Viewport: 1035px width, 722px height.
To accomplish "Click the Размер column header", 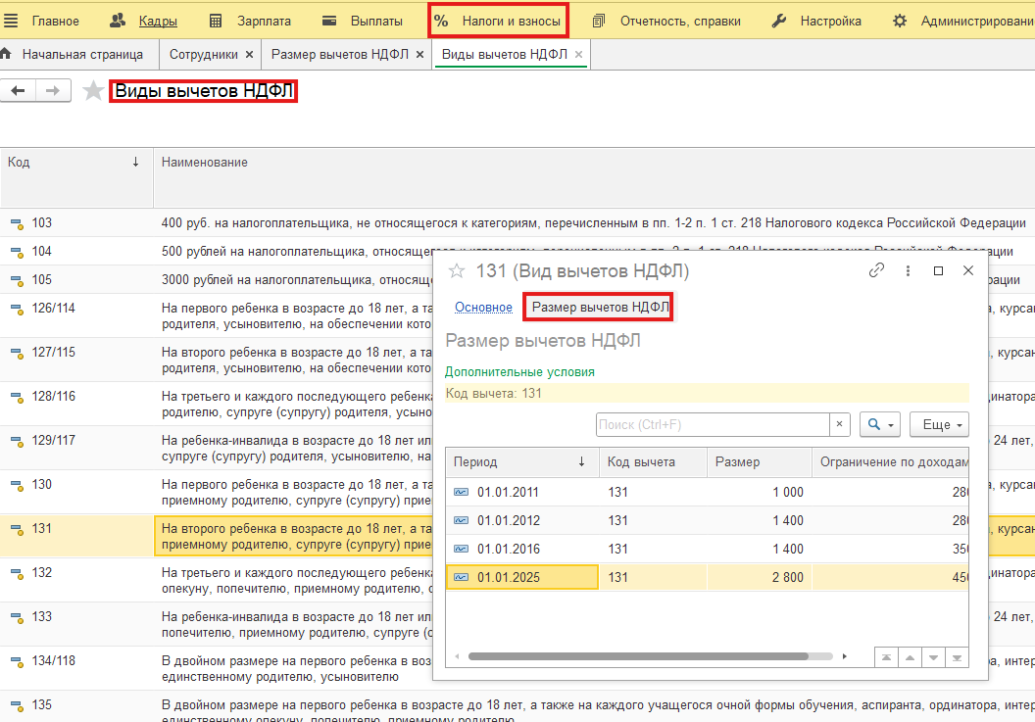I will tap(759, 462).
